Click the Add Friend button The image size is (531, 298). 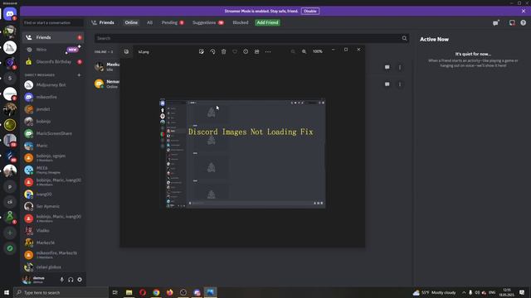pyautogui.click(x=267, y=22)
